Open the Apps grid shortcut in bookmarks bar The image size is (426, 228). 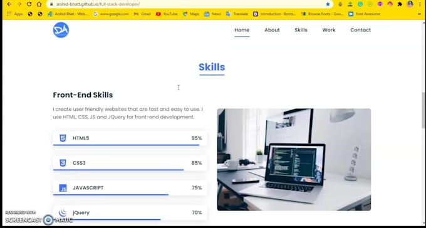(x=14, y=14)
